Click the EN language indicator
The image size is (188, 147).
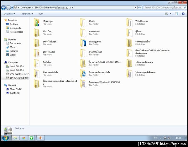point(155,138)
